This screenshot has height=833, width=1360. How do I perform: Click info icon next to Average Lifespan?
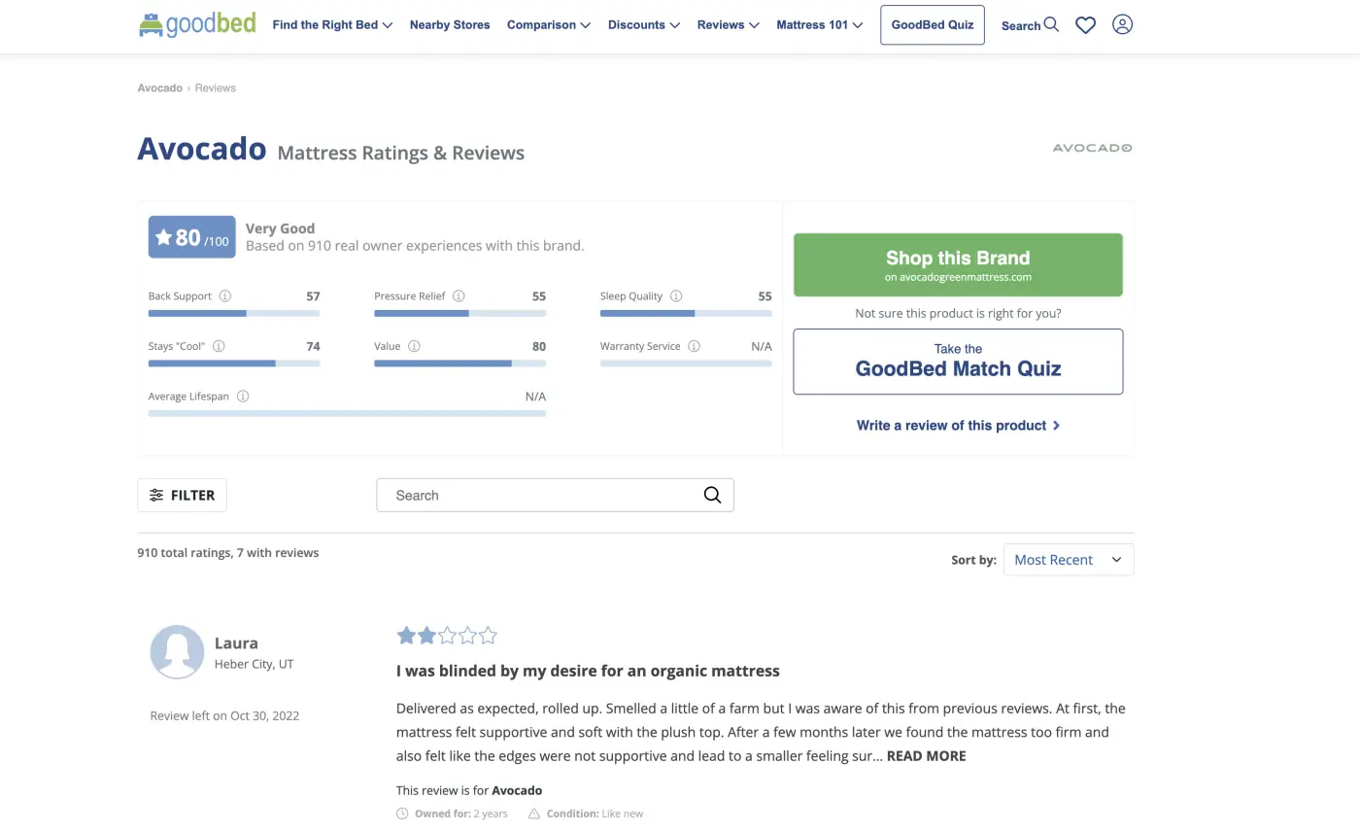click(243, 397)
